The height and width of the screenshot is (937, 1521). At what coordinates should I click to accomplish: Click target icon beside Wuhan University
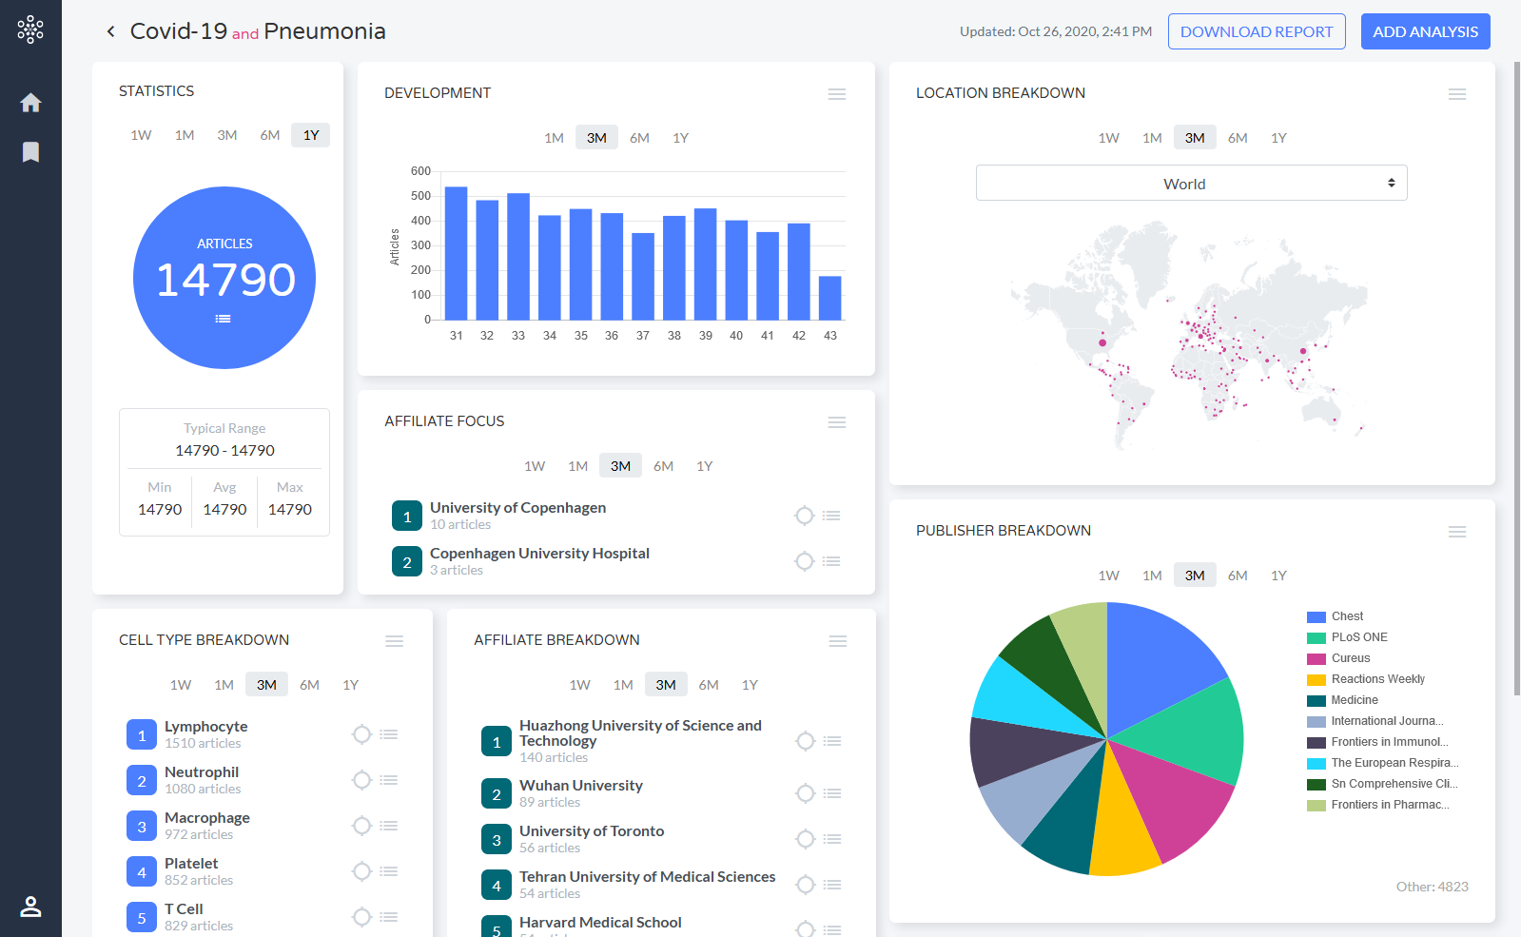(x=806, y=793)
